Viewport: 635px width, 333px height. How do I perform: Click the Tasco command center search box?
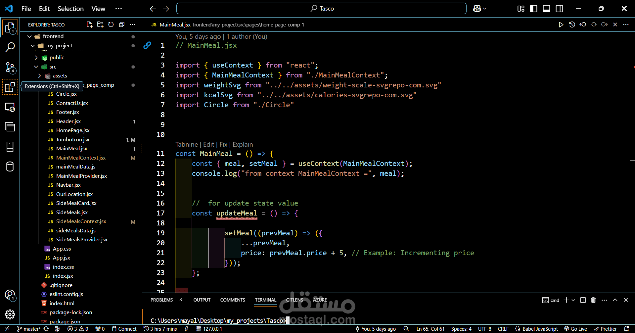point(321,9)
